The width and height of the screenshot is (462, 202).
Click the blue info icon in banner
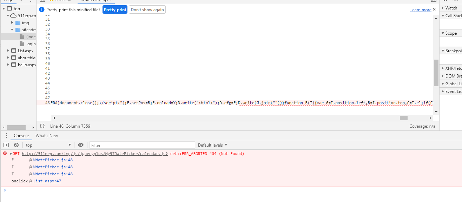tap(42, 10)
